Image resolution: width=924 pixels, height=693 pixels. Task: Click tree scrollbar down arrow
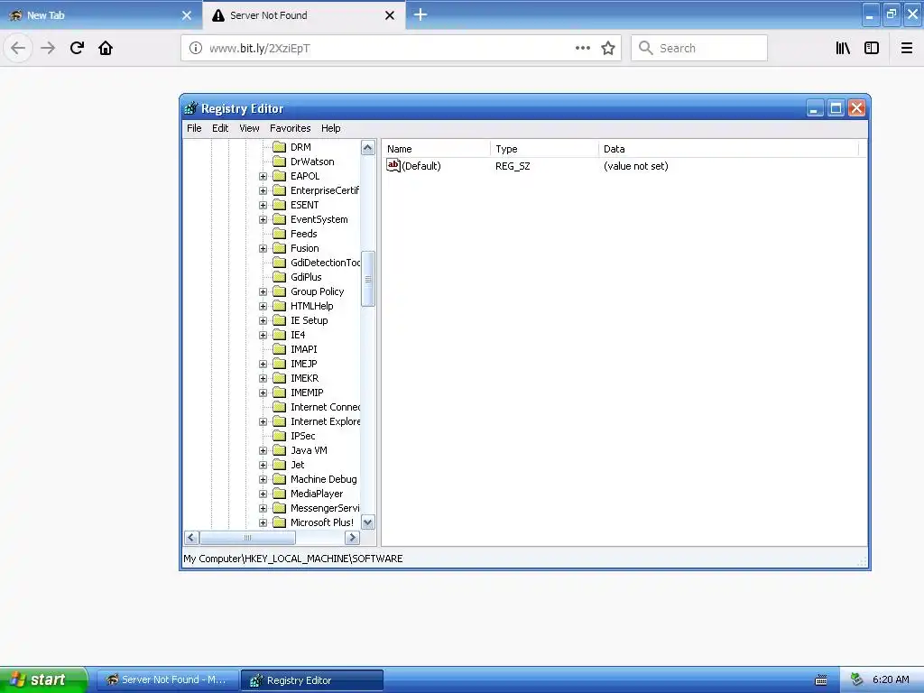coord(368,522)
